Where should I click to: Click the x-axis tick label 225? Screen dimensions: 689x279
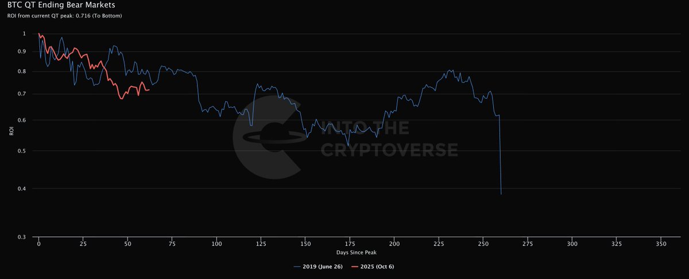coord(439,243)
